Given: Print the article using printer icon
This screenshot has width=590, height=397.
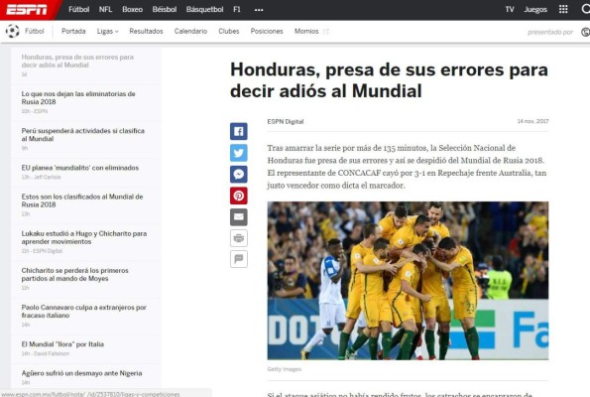Looking at the screenshot, I should pyautogui.click(x=239, y=238).
